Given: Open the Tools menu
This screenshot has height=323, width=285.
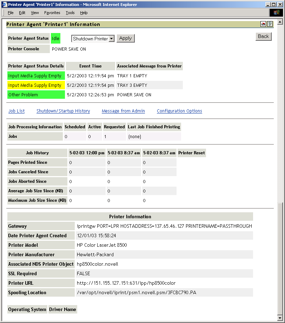Looking at the screenshot, I should pos(70,13).
